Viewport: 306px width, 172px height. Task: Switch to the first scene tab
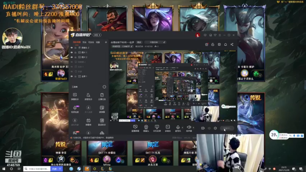[x=77, y=42]
